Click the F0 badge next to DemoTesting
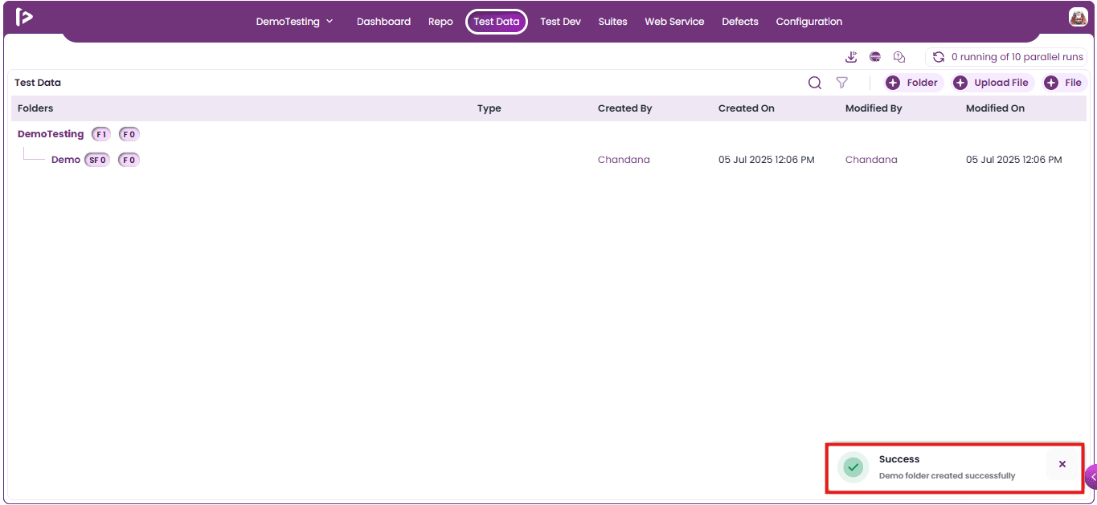 [x=129, y=134]
